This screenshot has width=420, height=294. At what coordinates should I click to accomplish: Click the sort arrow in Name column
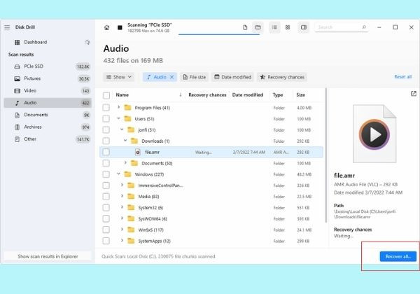(181, 94)
